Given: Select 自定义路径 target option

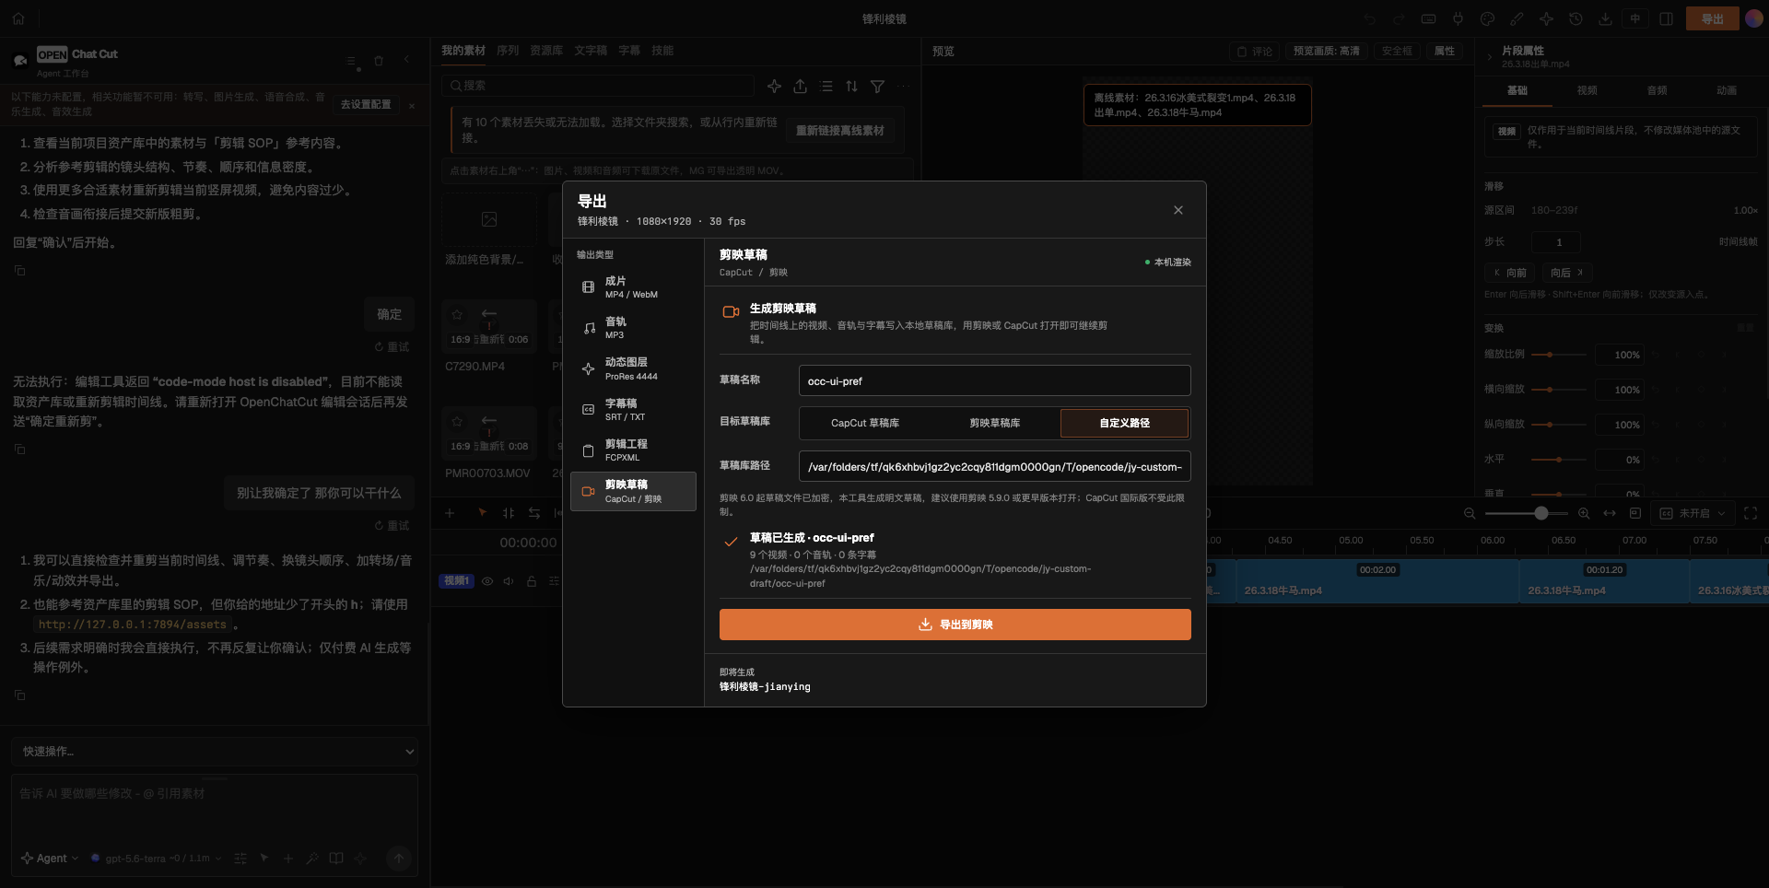Looking at the screenshot, I should pos(1125,423).
